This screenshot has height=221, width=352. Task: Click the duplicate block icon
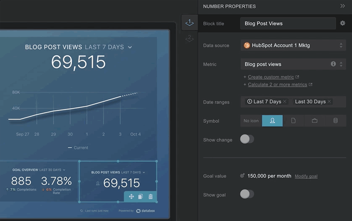[x=140, y=197]
